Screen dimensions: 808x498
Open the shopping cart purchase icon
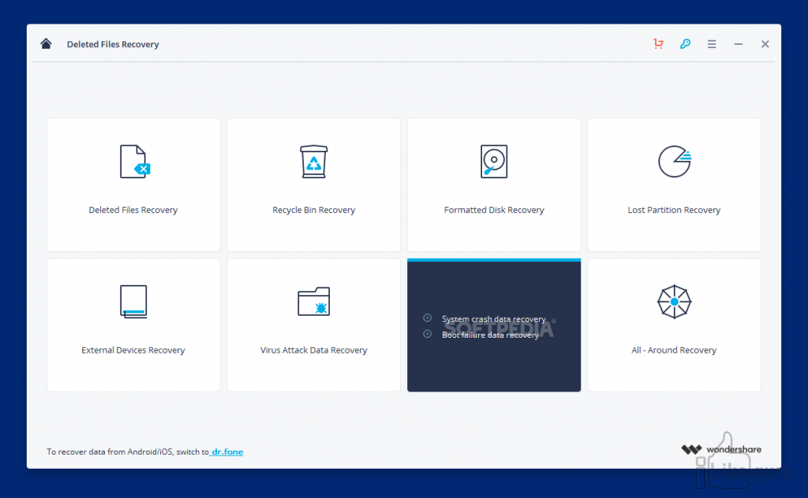(658, 44)
